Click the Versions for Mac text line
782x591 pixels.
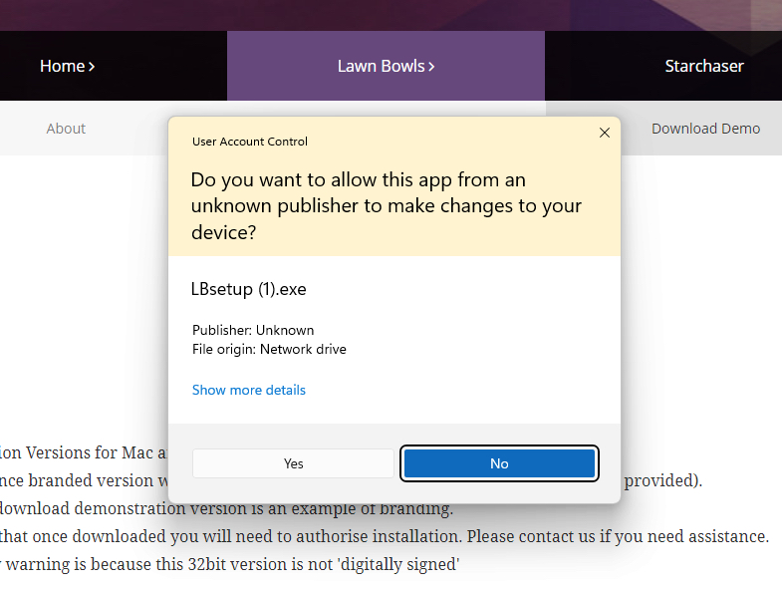pyautogui.click(x=84, y=452)
